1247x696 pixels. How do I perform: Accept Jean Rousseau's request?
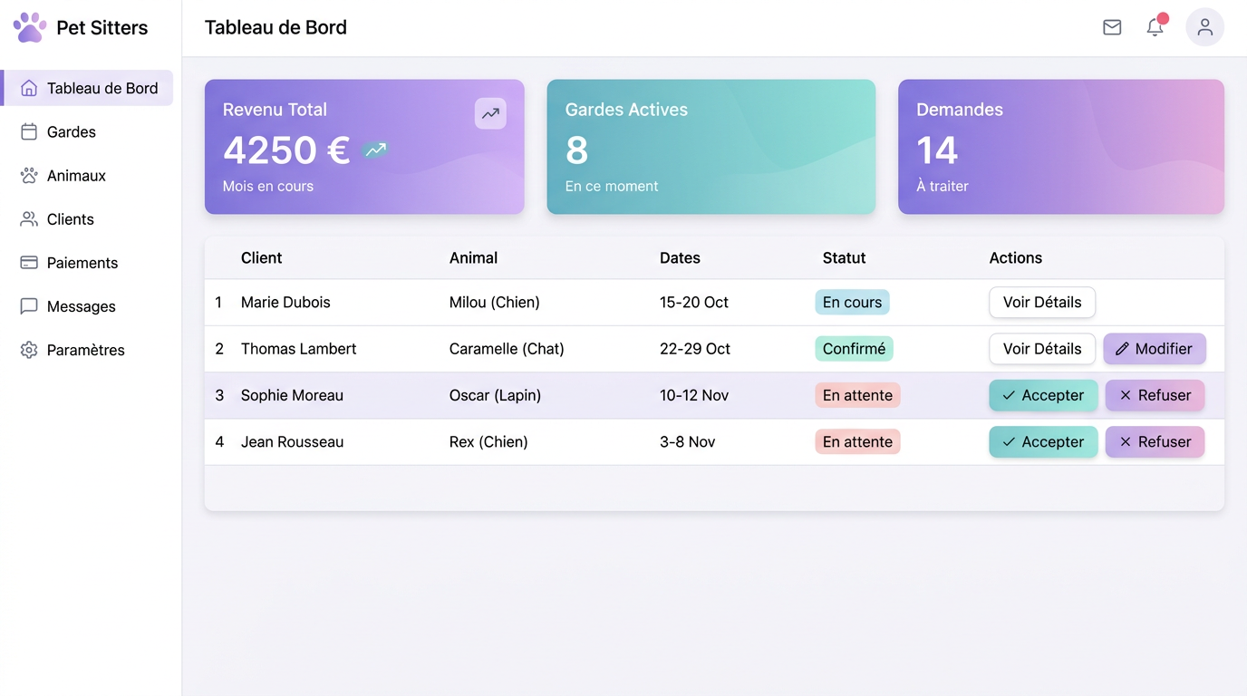pyautogui.click(x=1043, y=441)
